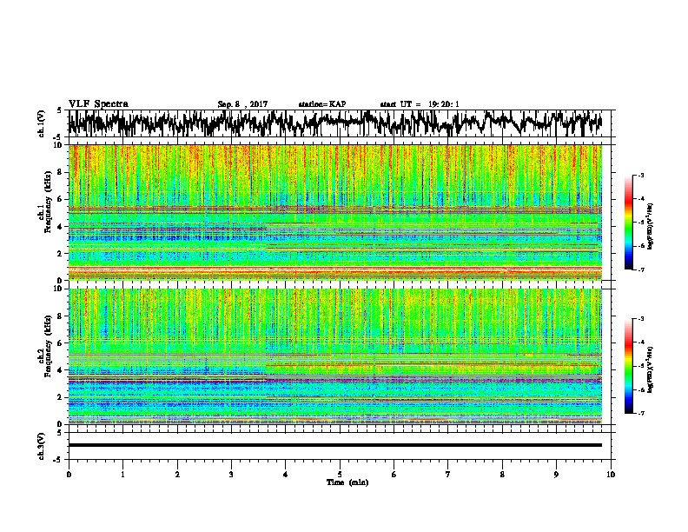Click tick label "1" on the Time axis

pyautogui.click(x=122, y=475)
